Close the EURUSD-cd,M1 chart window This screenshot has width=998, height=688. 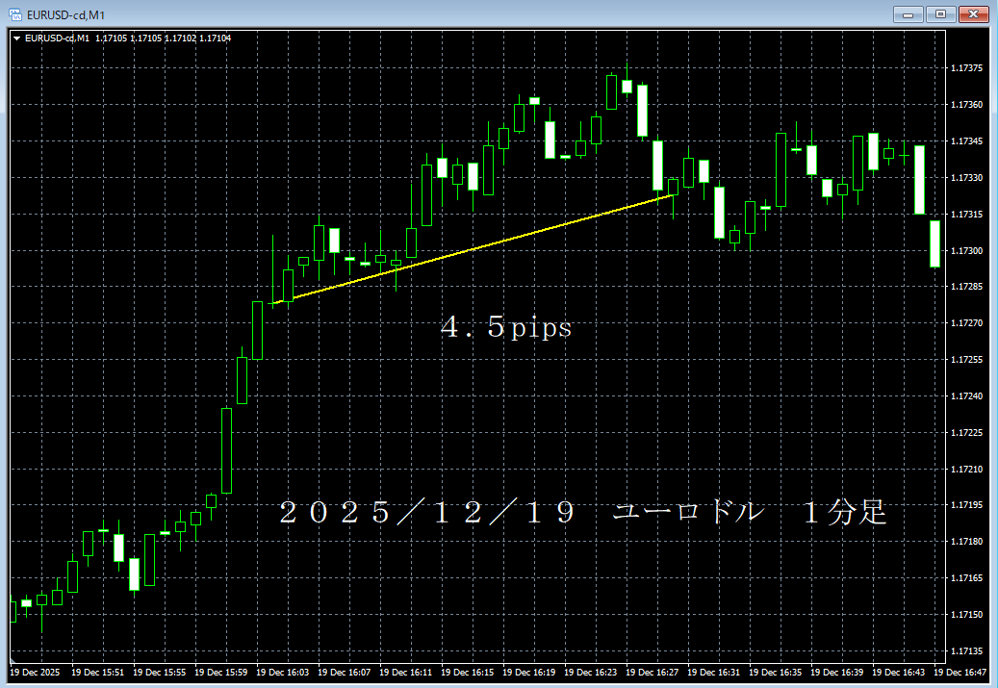coord(973,14)
